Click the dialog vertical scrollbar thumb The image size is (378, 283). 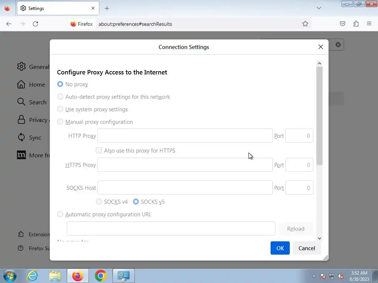[319, 116]
